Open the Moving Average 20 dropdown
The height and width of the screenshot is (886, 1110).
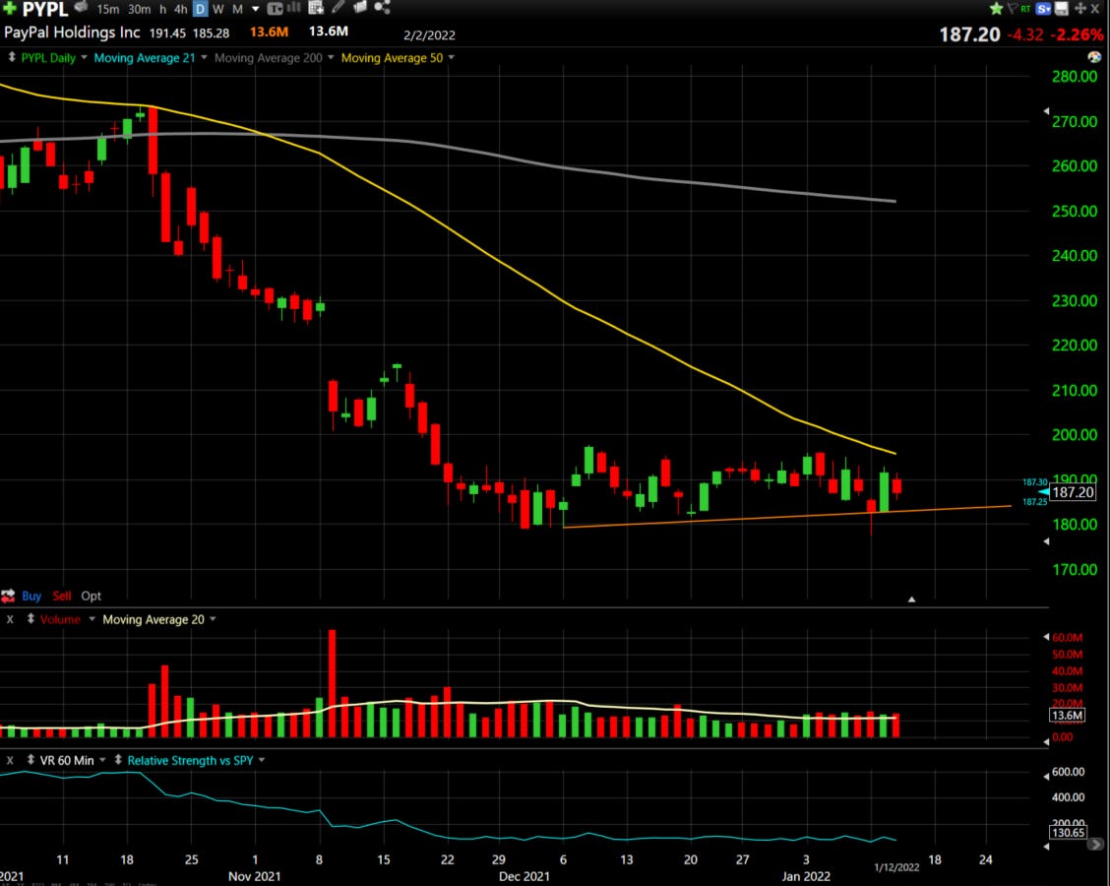(x=213, y=619)
